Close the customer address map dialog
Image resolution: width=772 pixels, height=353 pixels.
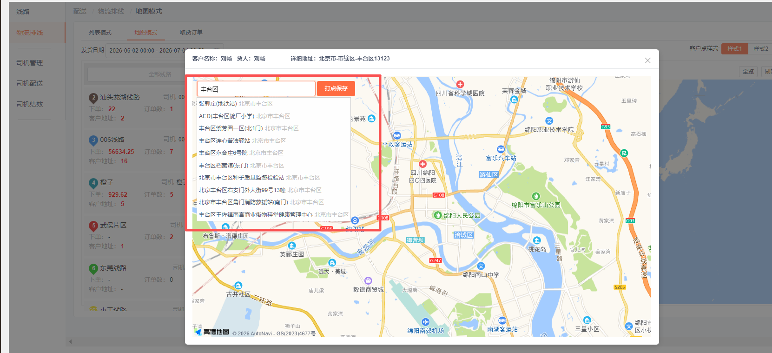coord(647,60)
